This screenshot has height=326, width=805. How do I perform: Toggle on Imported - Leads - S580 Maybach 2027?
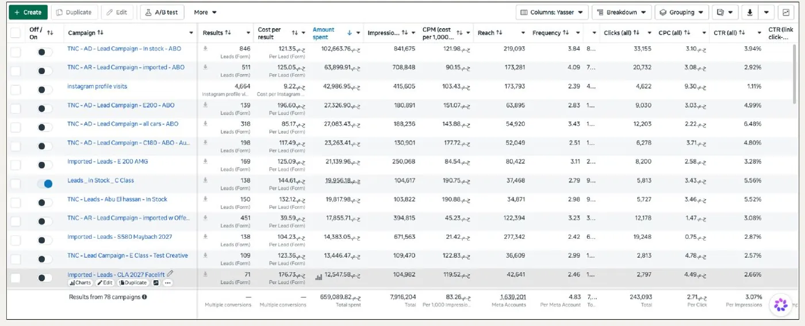tap(45, 240)
